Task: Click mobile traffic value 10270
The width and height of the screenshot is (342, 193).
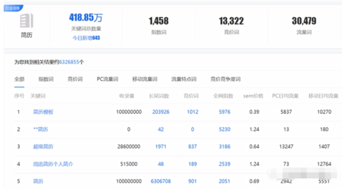Action: pyautogui.click(x=324, y=112)
